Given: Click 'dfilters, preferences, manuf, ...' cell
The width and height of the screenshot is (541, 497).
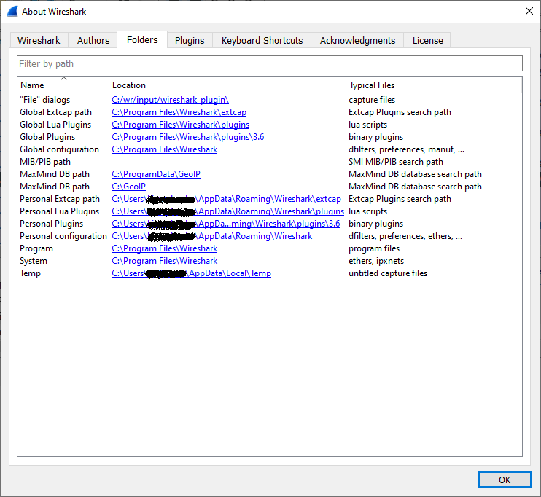Looking at the screenshot, I should point(406,149).
